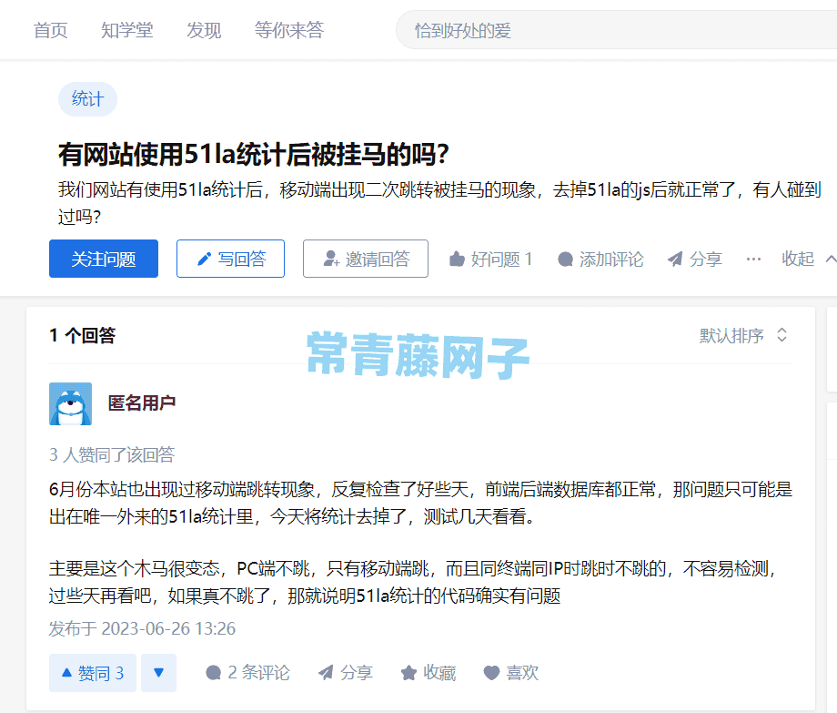
Task: Click the 写回答 button
Action: 230,259
